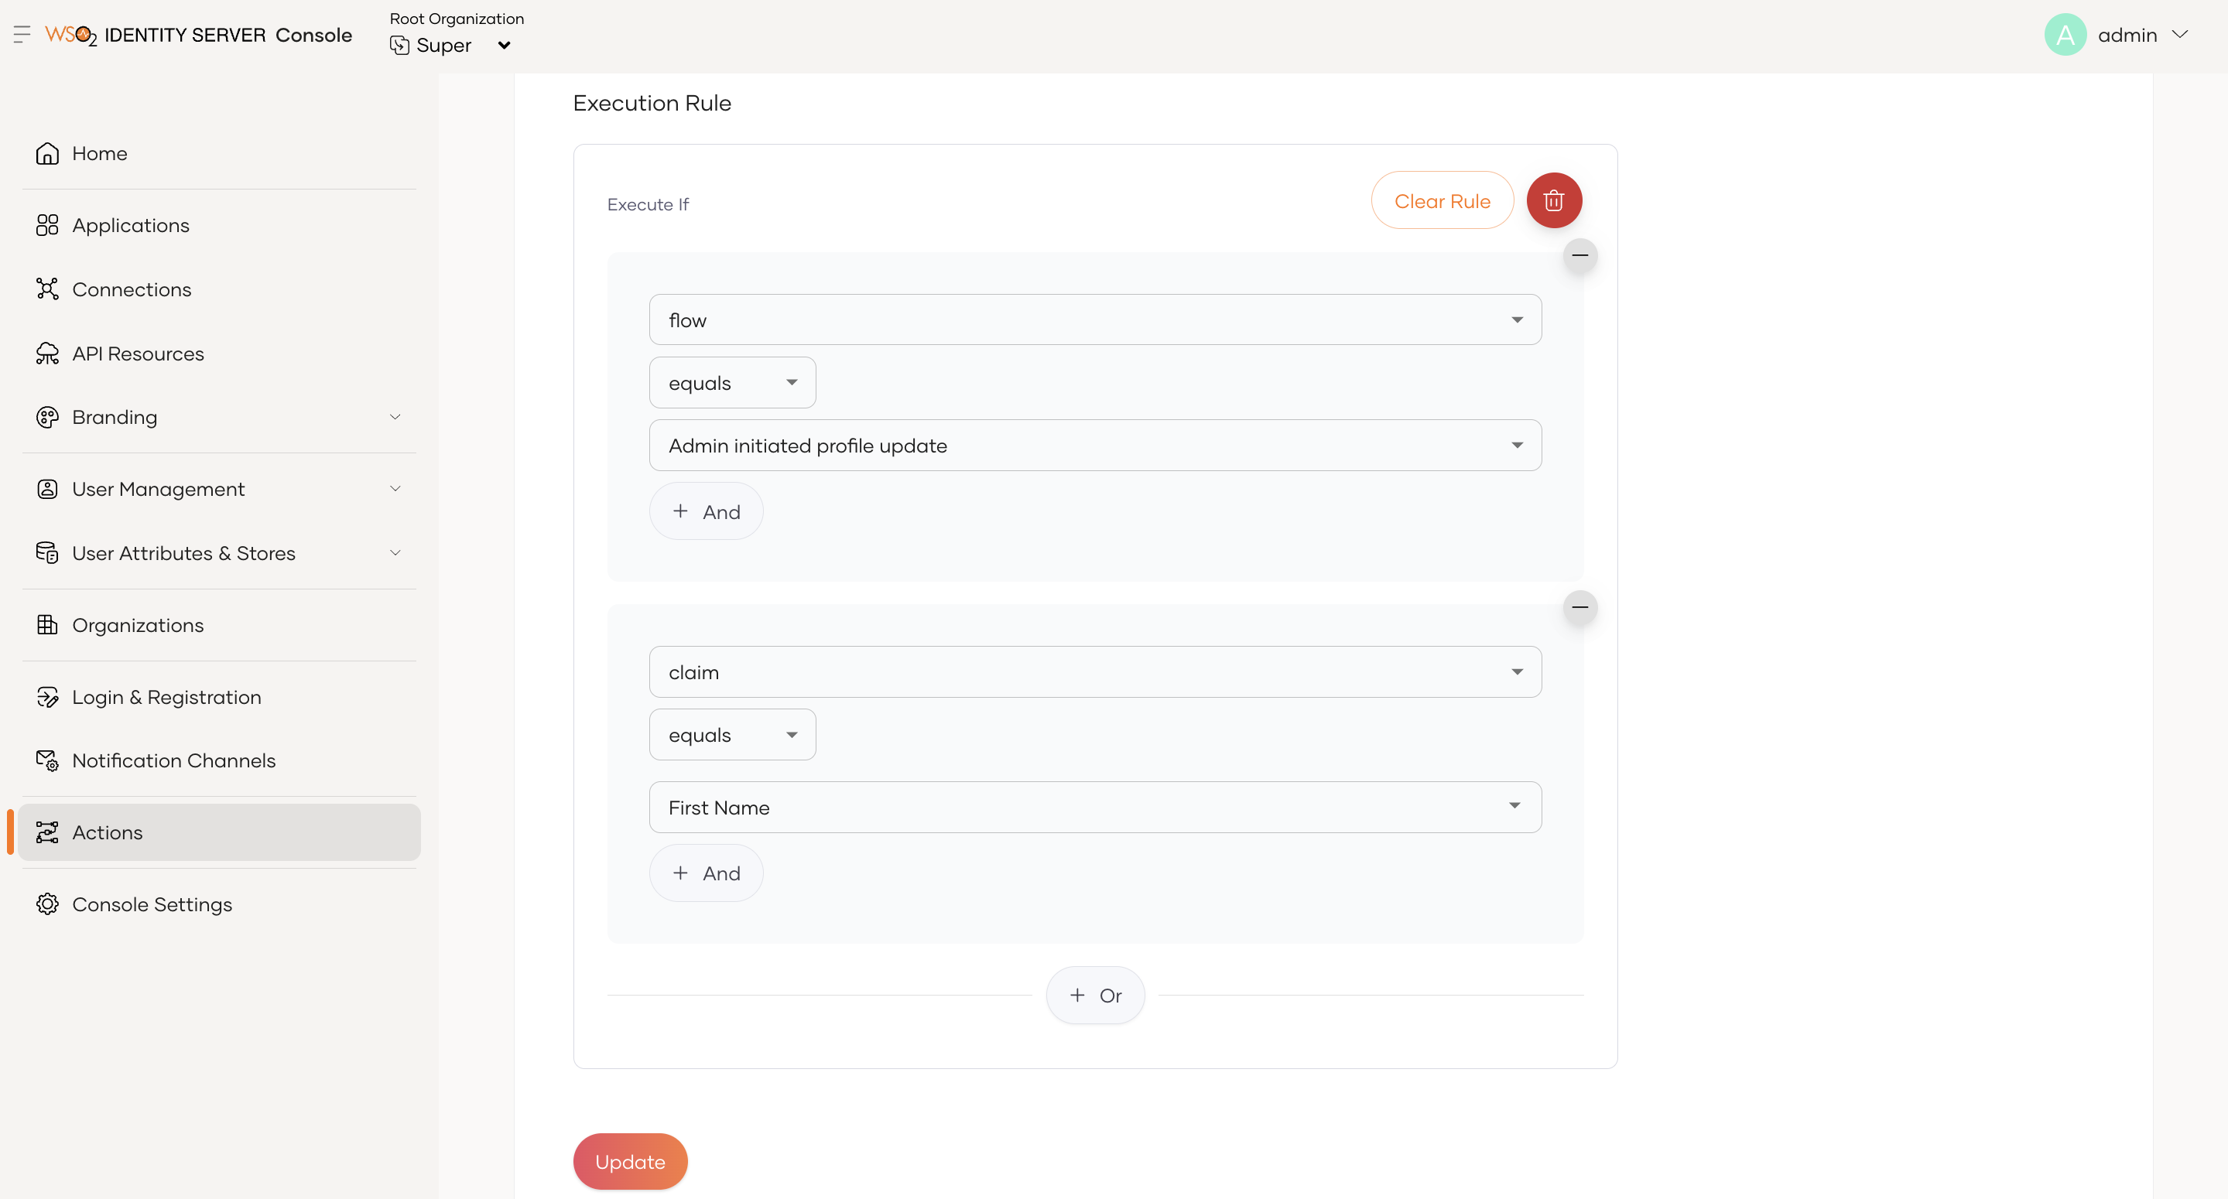Select the Applications sidebar icon
Viewport: 2228px width, 1199px height.
click(47, 225)
